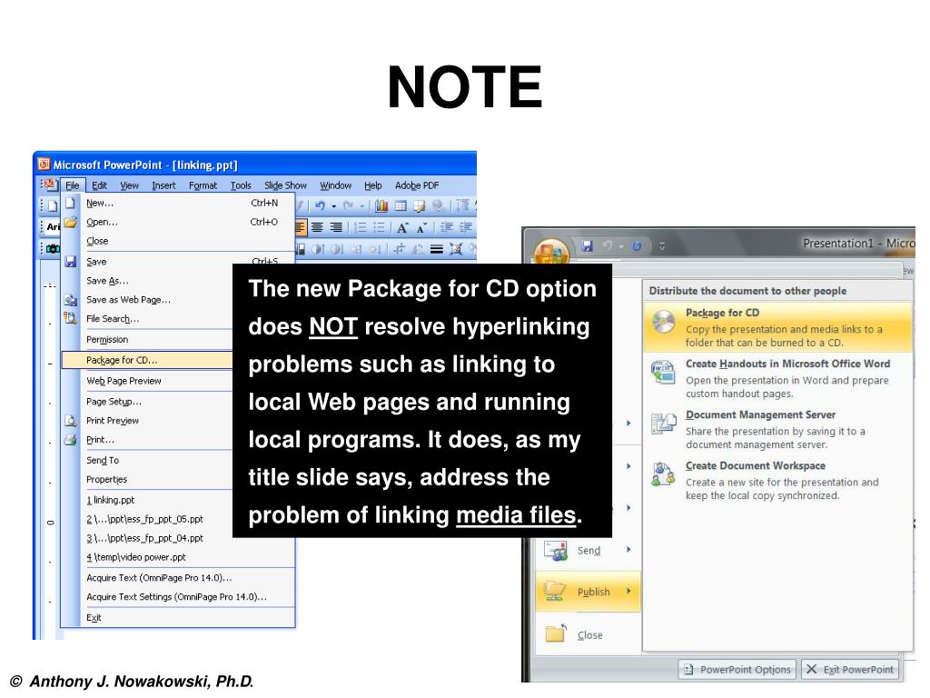930x698 pixels.
Task: Open the Window menu
Action: 336,185
